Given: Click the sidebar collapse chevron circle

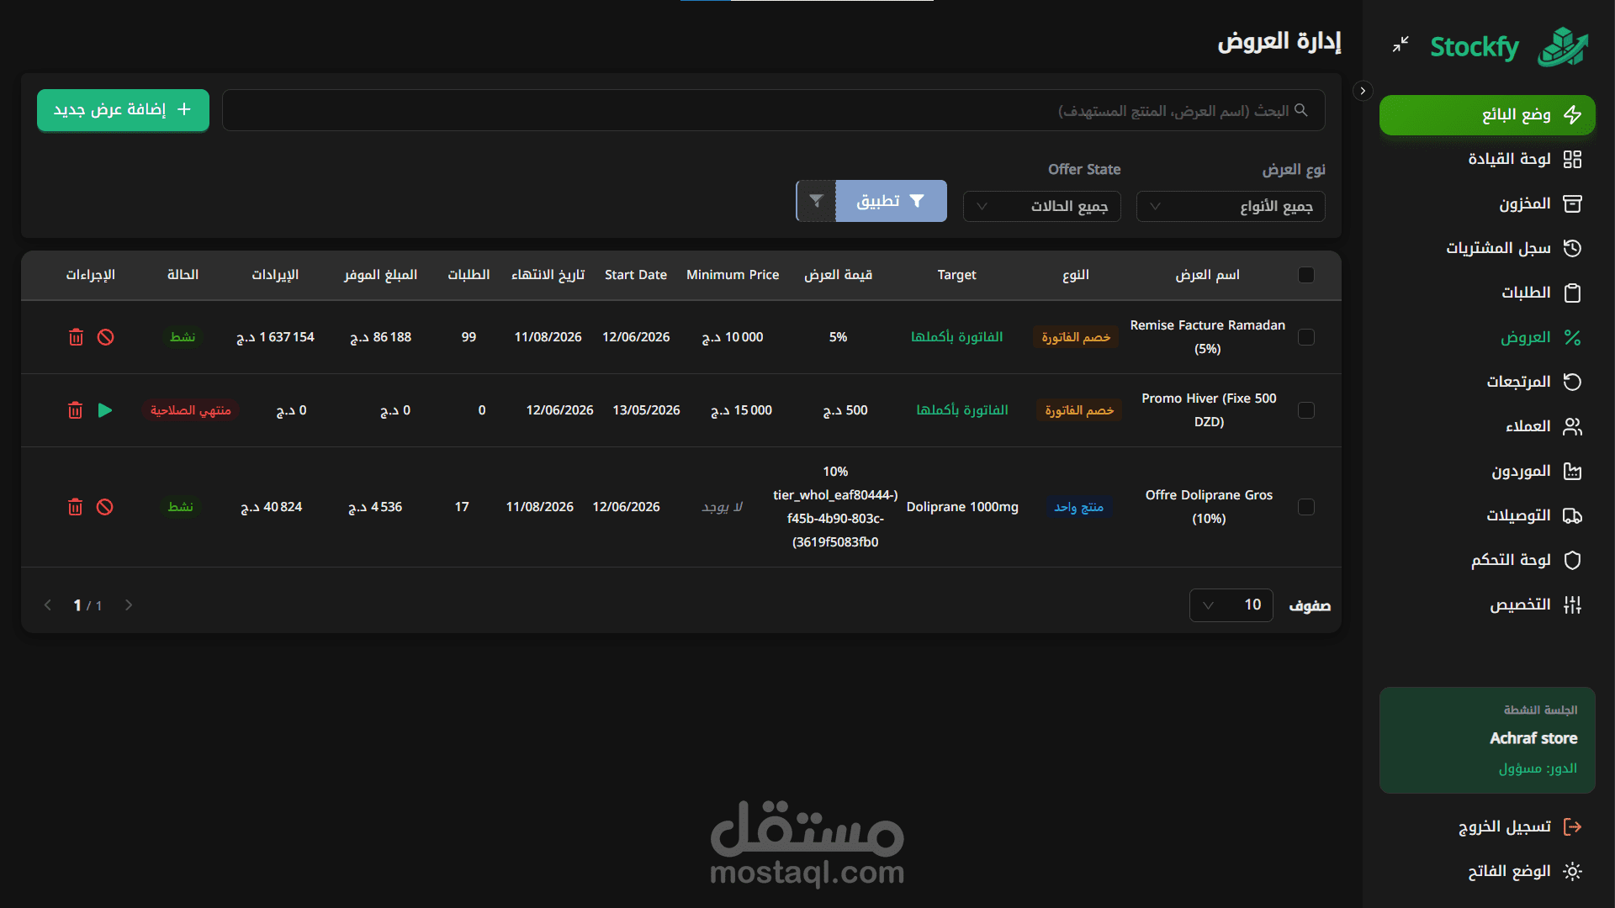Looking at the screenshot, I should (x=1363, y=91).
